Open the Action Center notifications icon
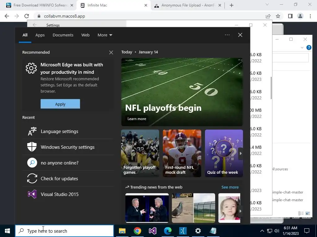 (x=307, y=231)
